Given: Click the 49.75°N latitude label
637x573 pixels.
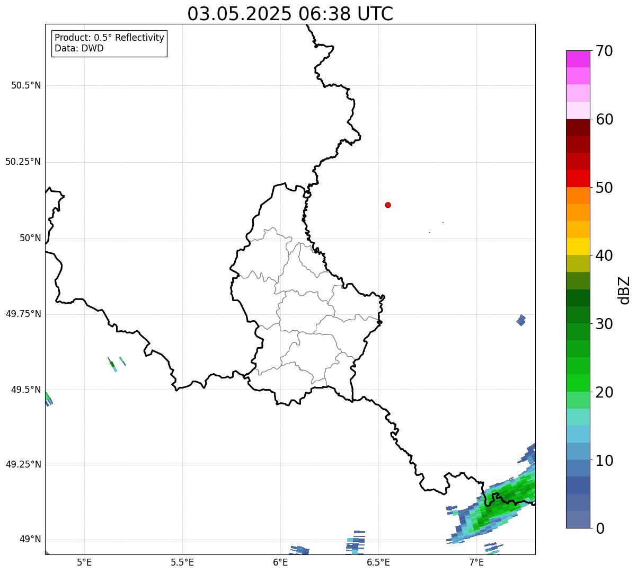Looking at the screenshot, I should (23, 314).
